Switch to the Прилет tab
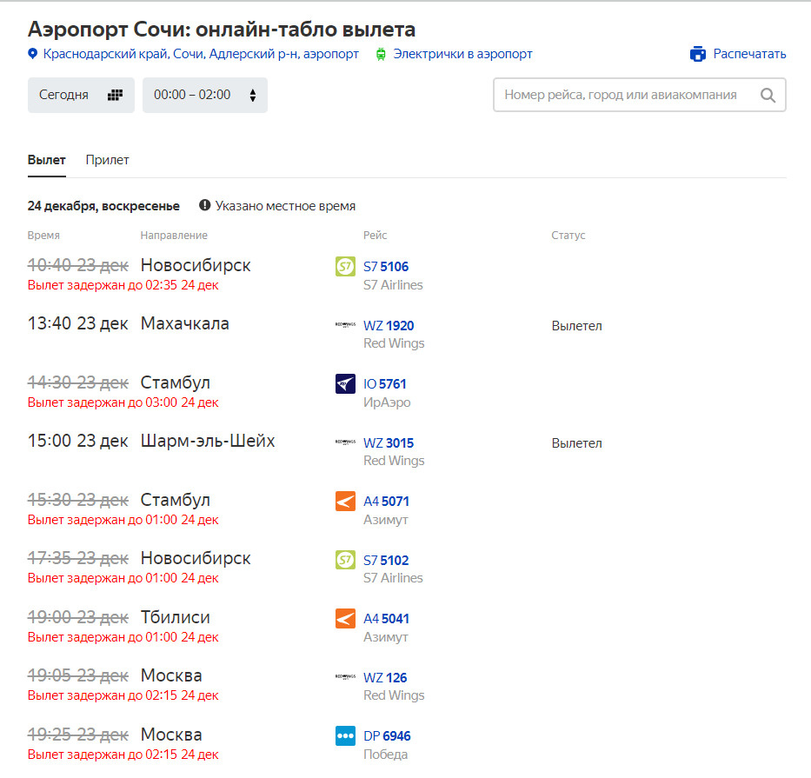Viewport: 811px width, 778px height. point(107,160)
